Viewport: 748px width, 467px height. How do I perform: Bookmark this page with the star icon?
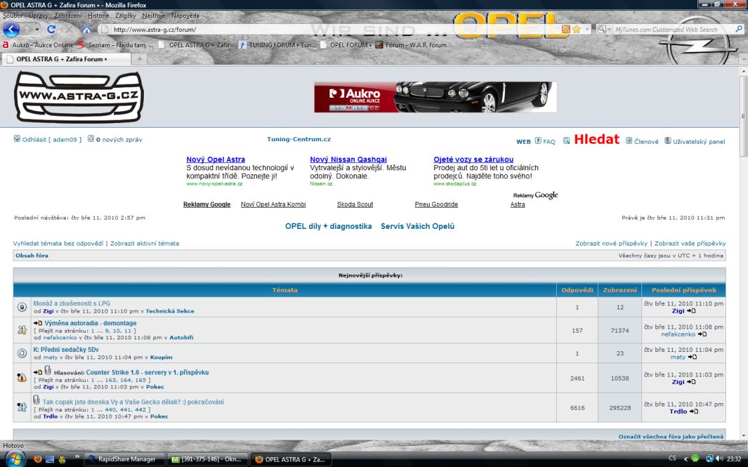tap(576, 29)
